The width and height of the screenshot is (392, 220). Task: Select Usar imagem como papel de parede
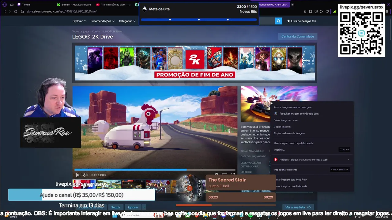click(293, 143)
